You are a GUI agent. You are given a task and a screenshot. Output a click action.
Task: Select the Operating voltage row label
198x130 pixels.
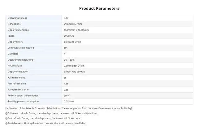(x=17, y=18)
